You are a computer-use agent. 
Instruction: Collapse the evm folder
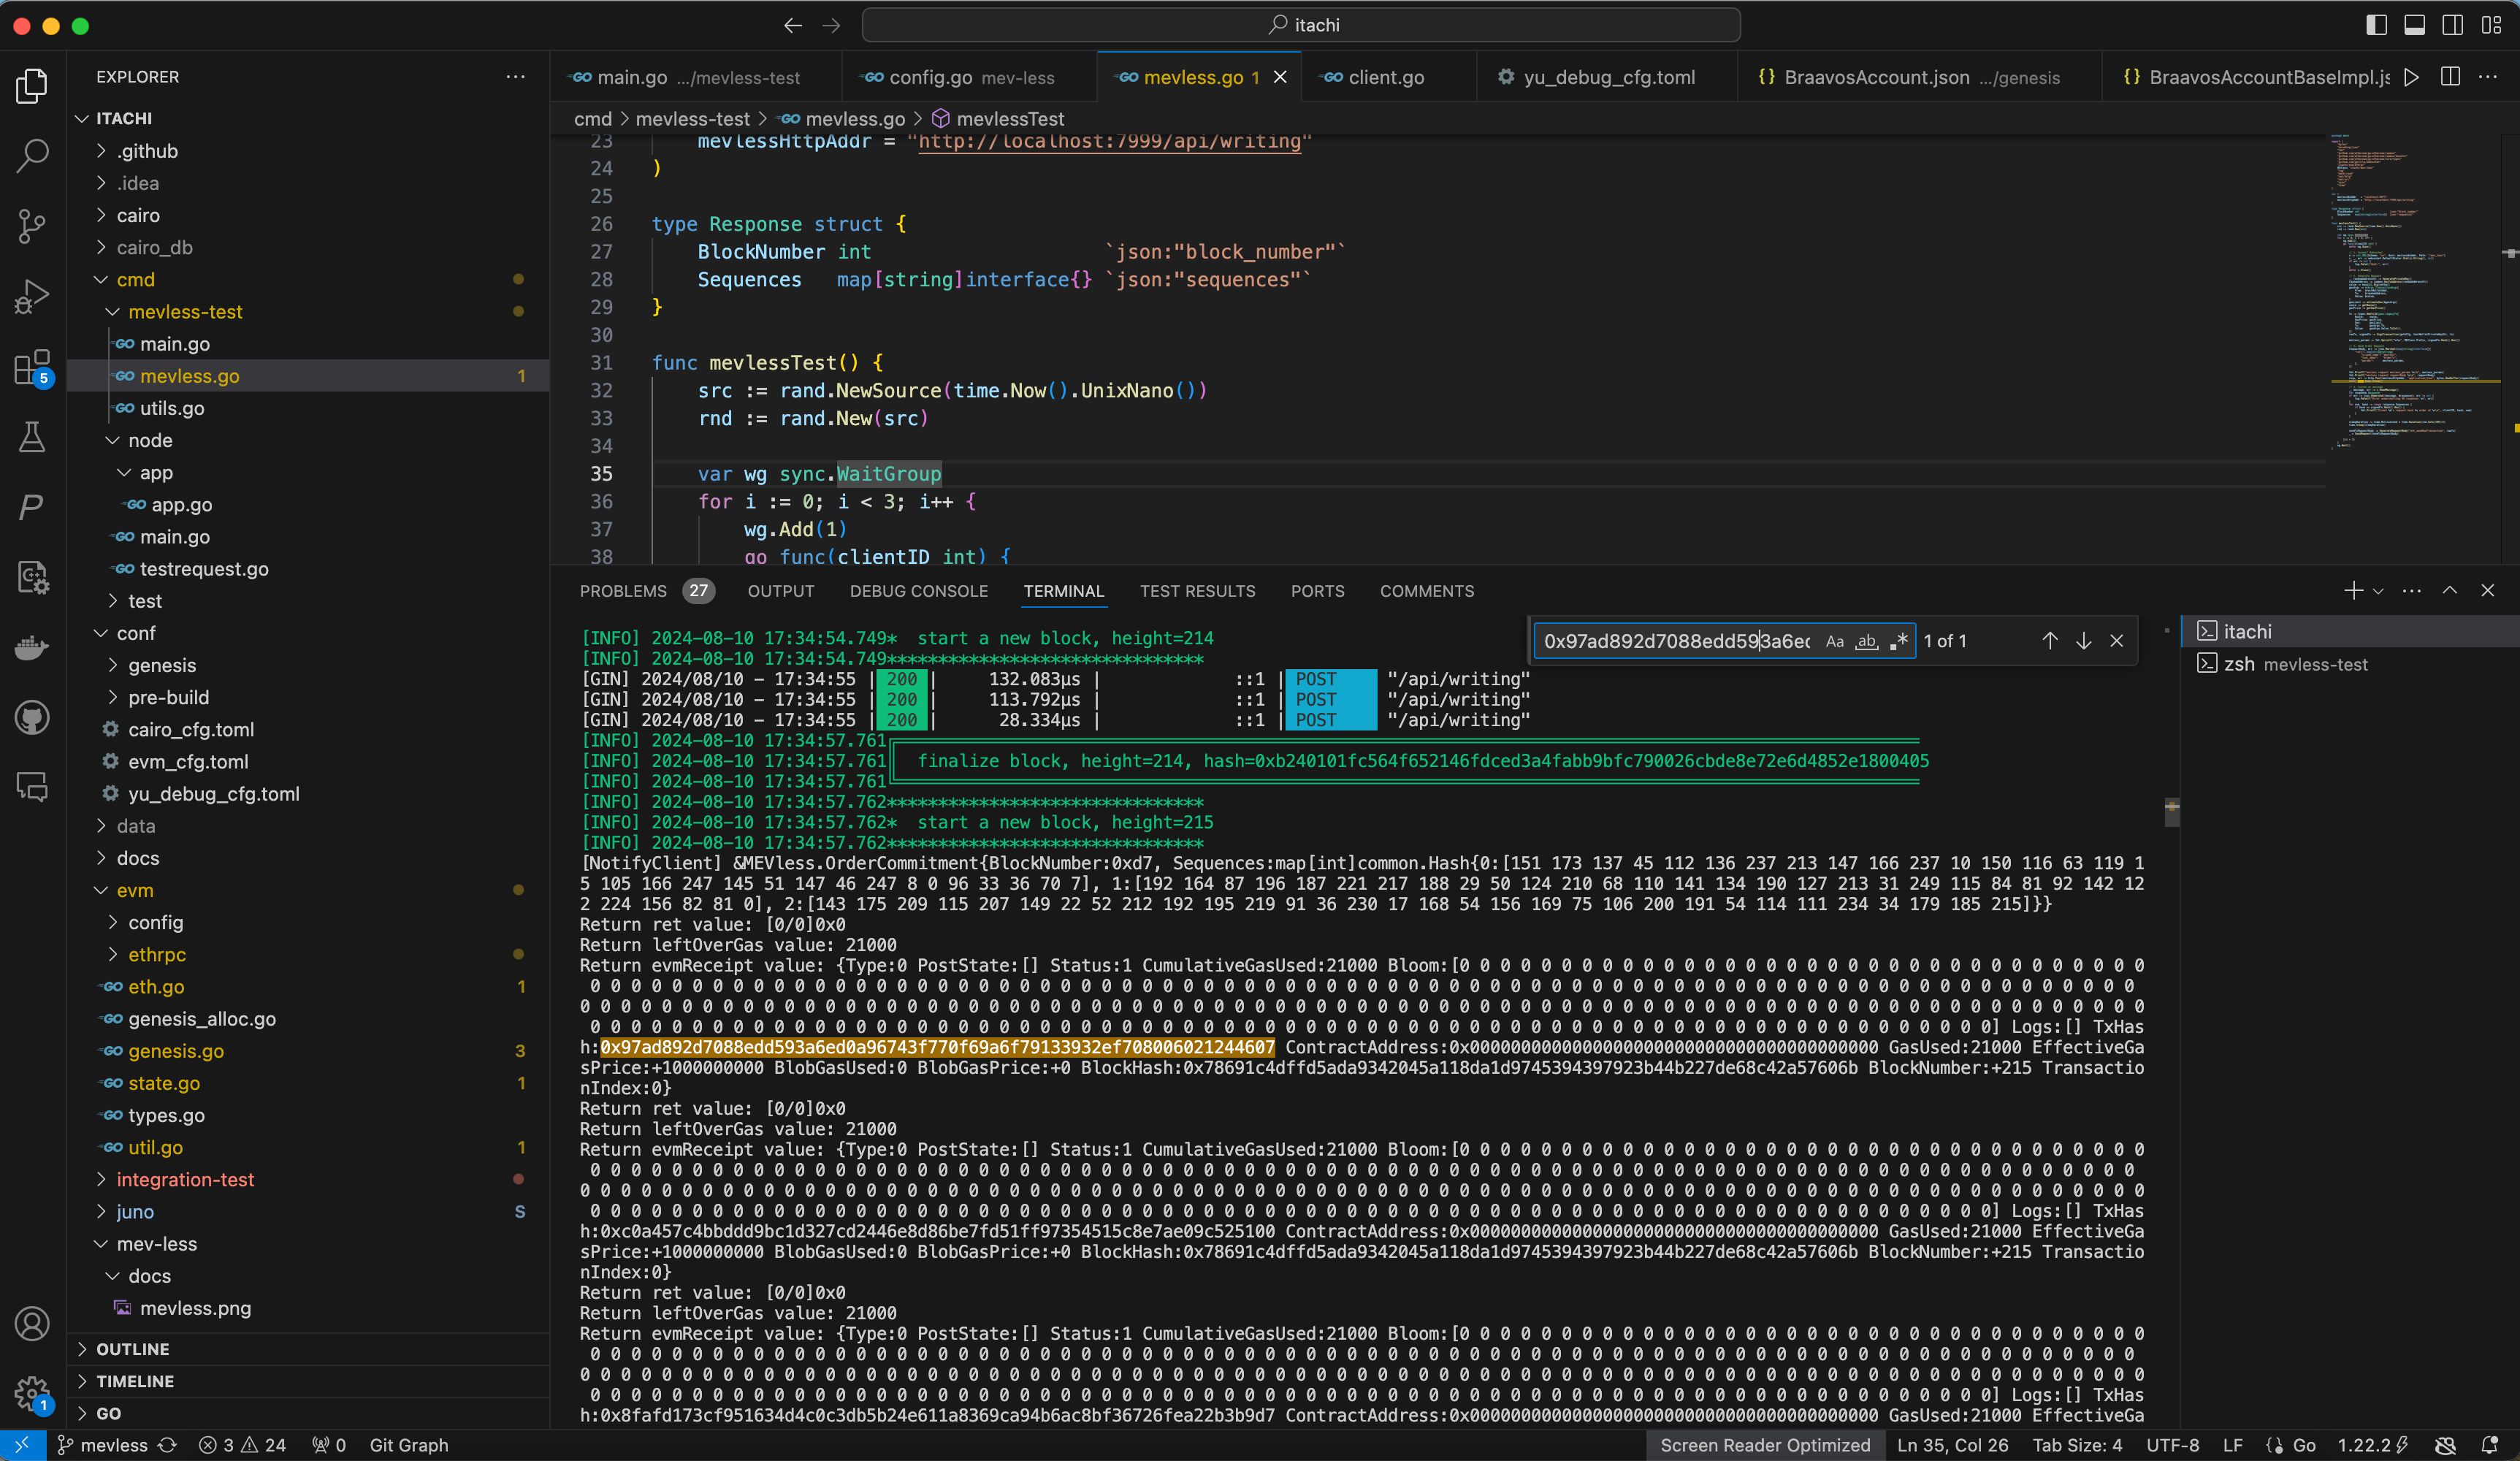click(x=308, y=890)
